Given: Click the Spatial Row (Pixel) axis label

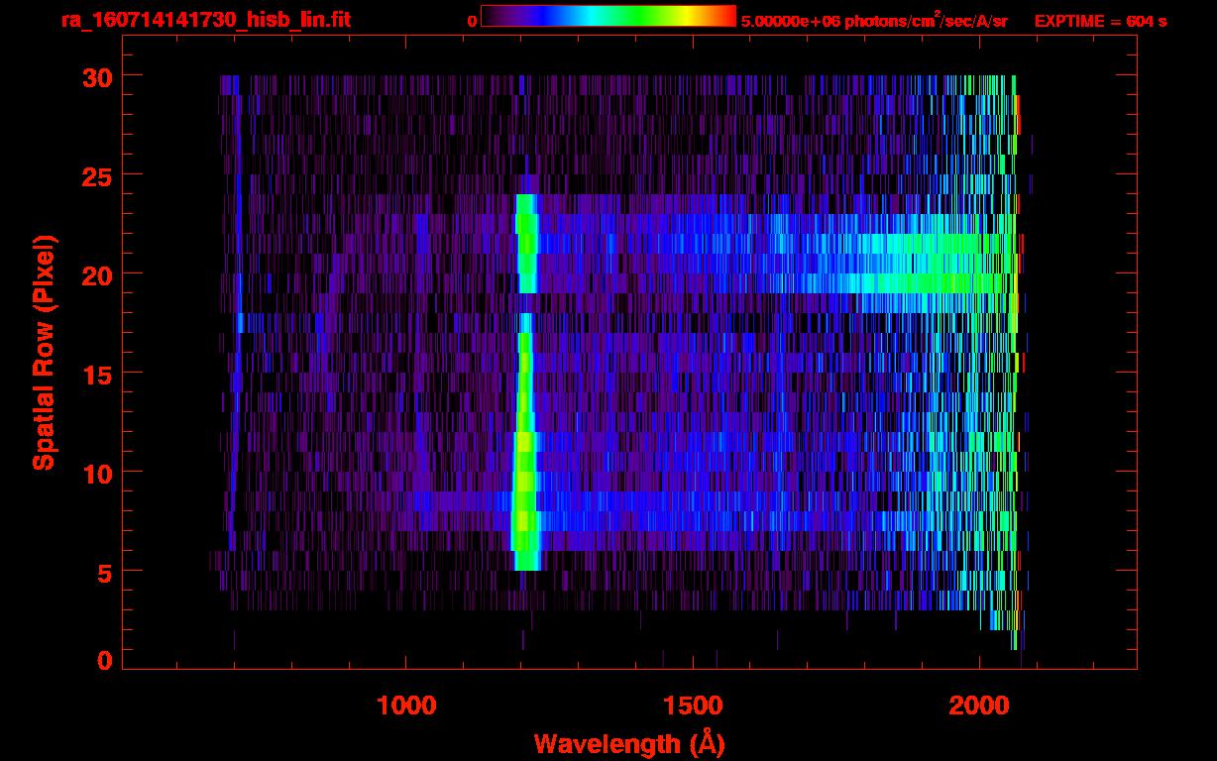Looking at the screenshot, I should [x=44, y=352].
